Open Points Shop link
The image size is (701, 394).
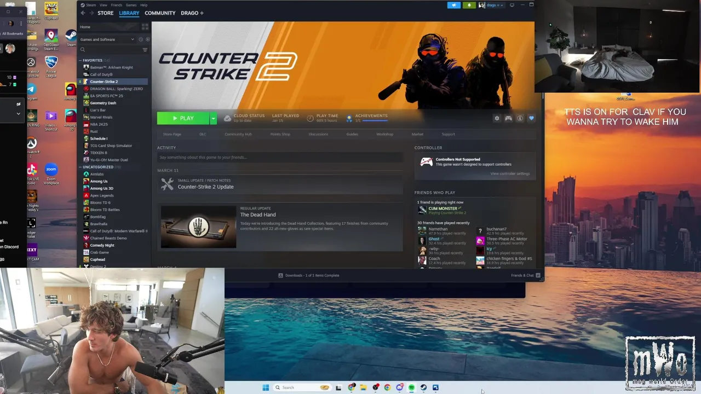coord(280,134)
